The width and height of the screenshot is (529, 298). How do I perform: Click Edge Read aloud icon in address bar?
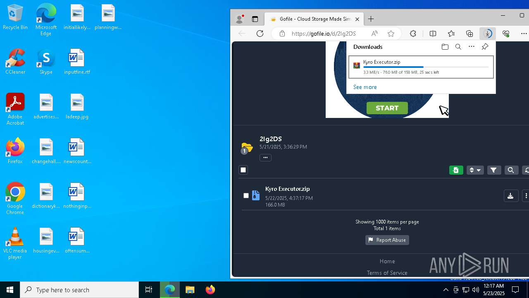point(374,34)
